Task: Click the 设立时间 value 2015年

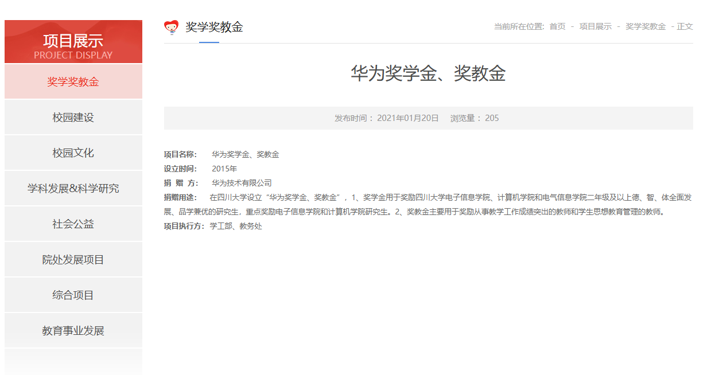Action: tap(224, 169)
